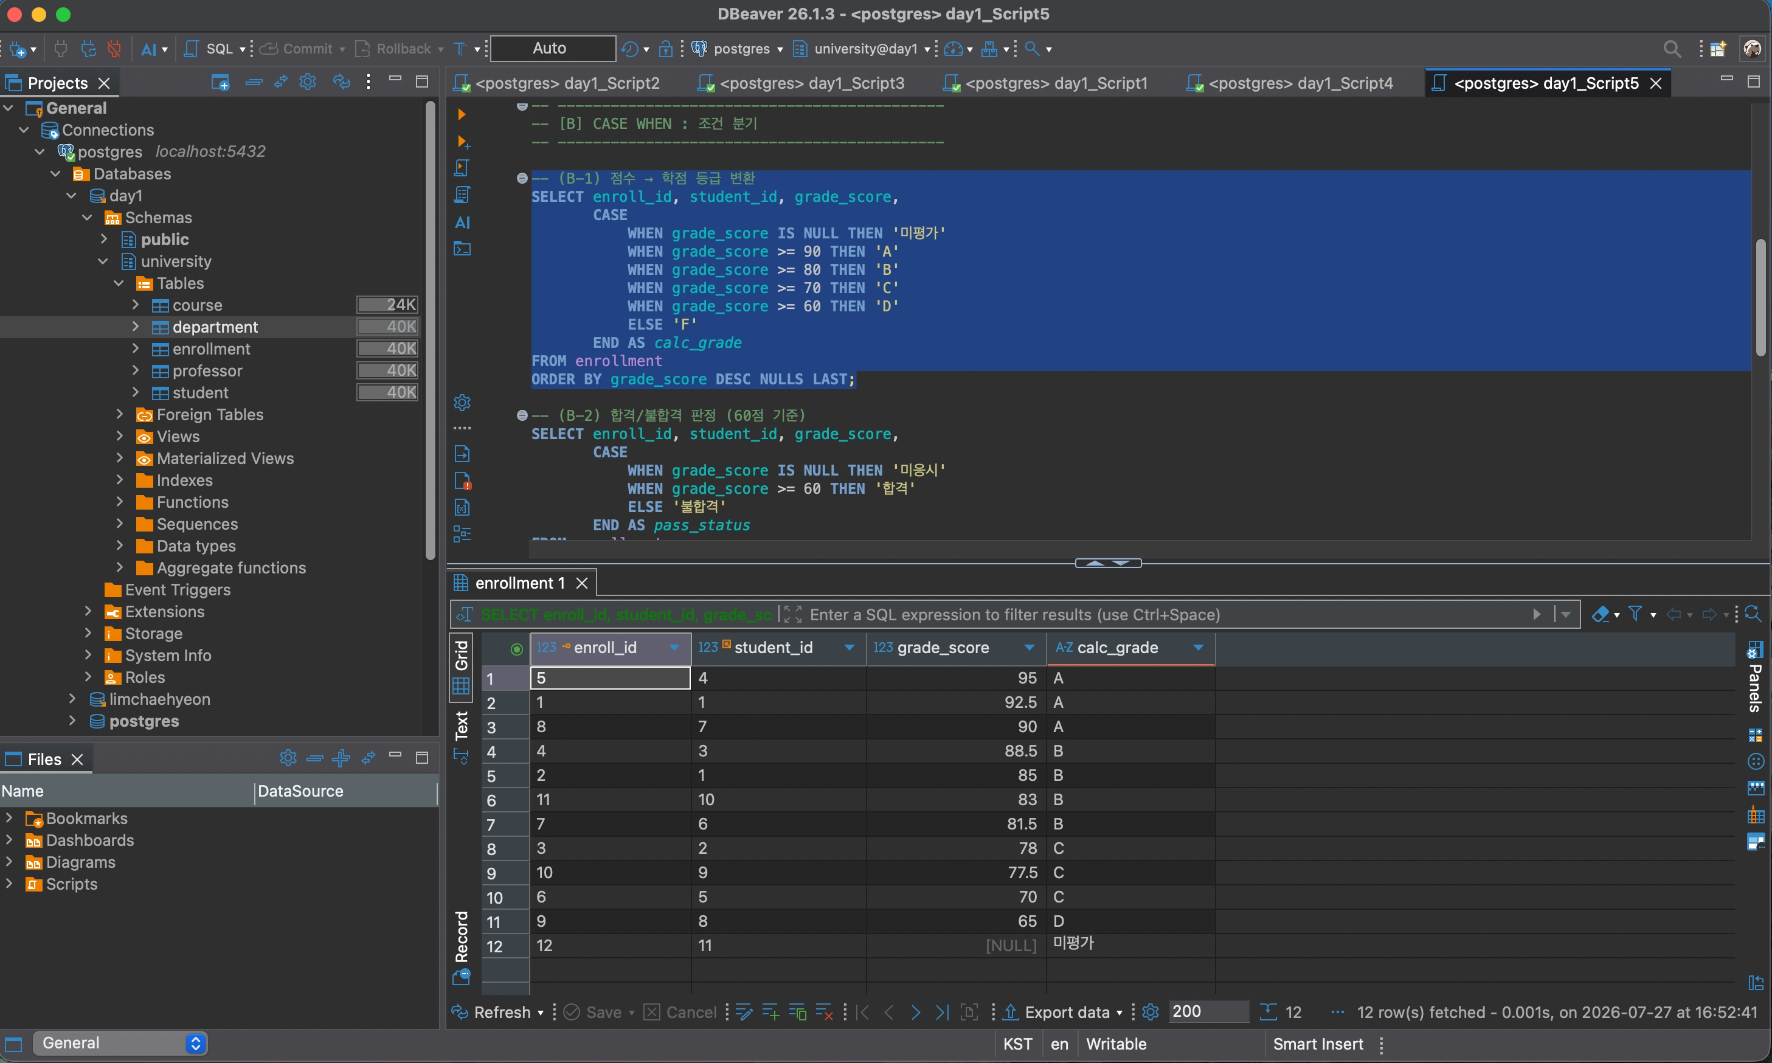The image size is (1772, 1063).
Task: Open the General project selector in status bar
Action: pyautogui.click(x=120, y=1043)
